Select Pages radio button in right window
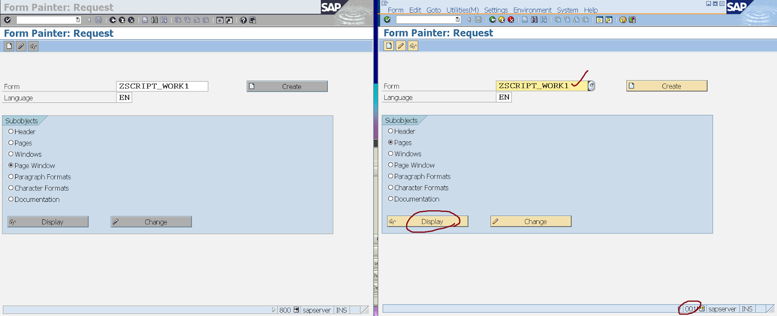 [390, 142]
